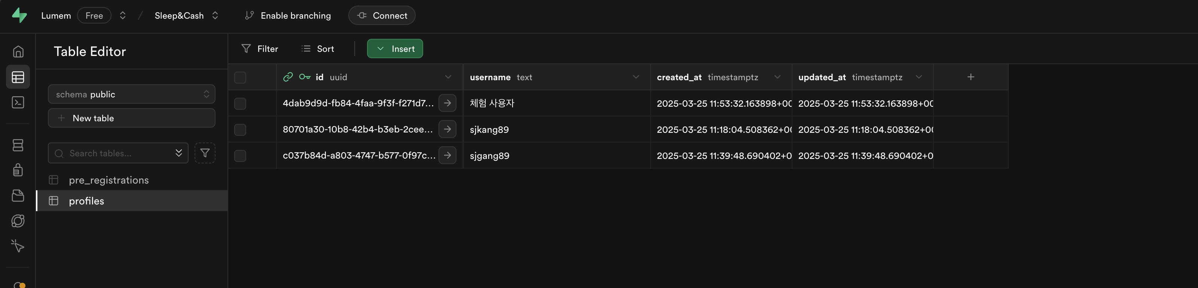Select the pre_registrations table

109,180
